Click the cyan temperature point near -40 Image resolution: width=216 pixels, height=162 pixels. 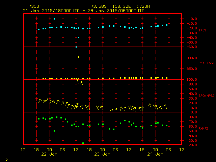79,37
